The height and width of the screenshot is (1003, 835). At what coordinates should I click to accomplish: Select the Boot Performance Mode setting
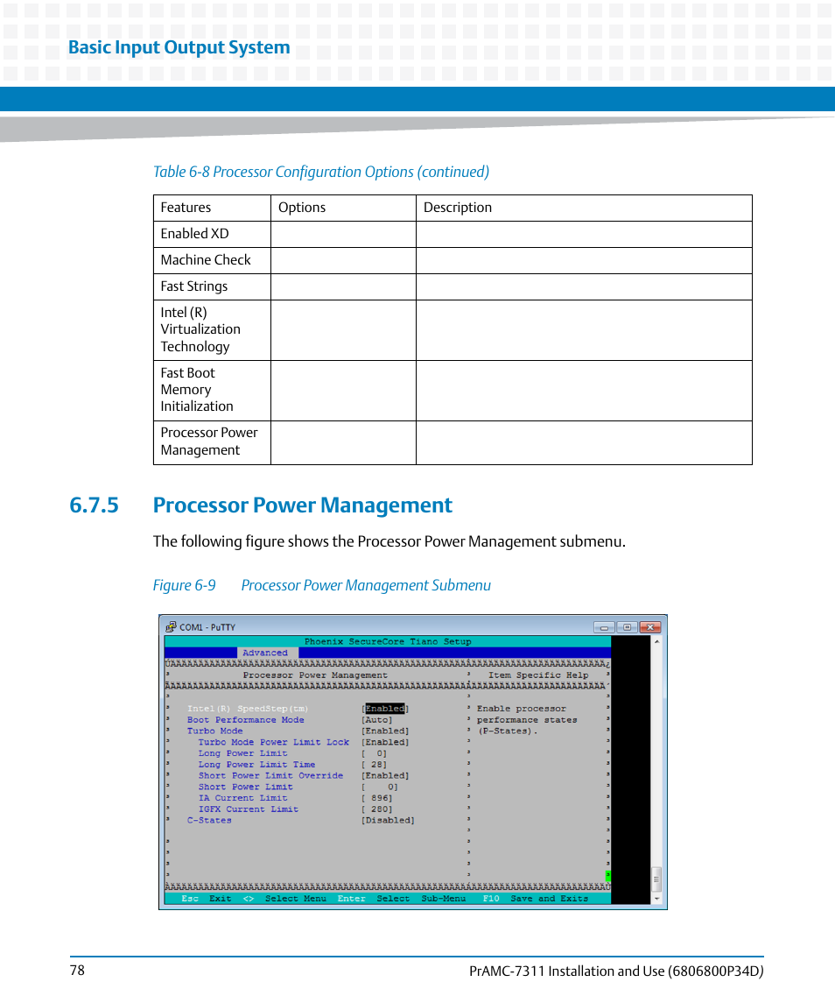tap(246, 720)
